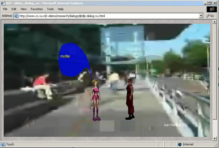Viewport: 219px width, 148px height.
Task: Click the 'Touch' status bar text
Action: [x=10, y=144]
